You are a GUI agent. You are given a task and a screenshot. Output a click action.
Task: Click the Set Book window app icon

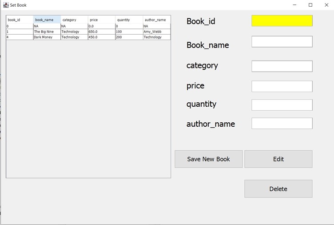[6, 5]
